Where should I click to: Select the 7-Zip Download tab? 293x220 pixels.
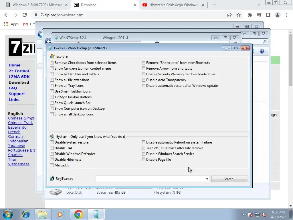(x=105, y=5)
